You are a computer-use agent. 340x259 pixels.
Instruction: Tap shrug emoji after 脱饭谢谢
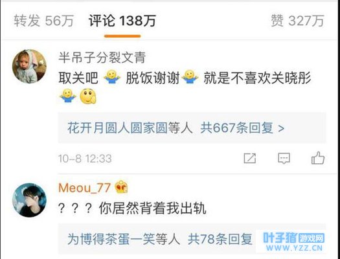click(x=190, y=77)
